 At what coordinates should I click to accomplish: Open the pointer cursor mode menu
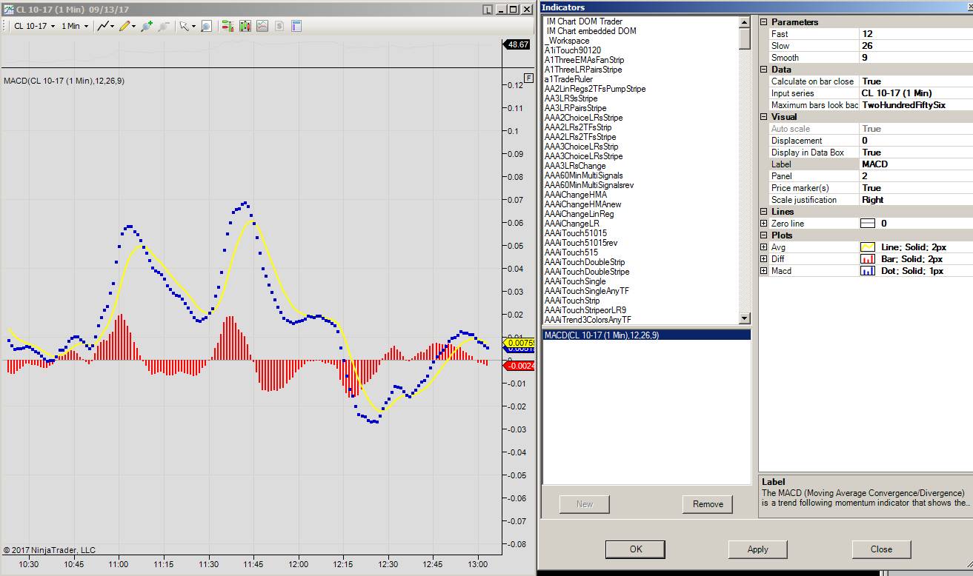point(187,26)
